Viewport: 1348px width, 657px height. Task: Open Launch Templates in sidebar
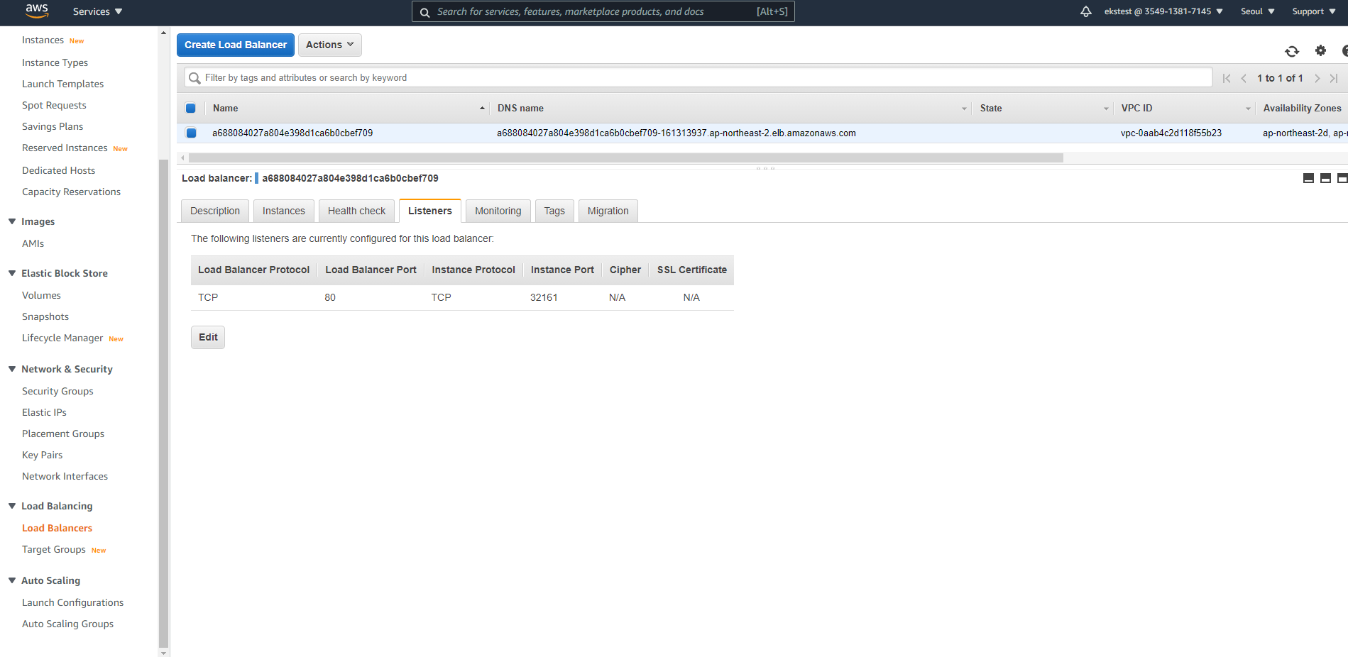pos(62,84)
